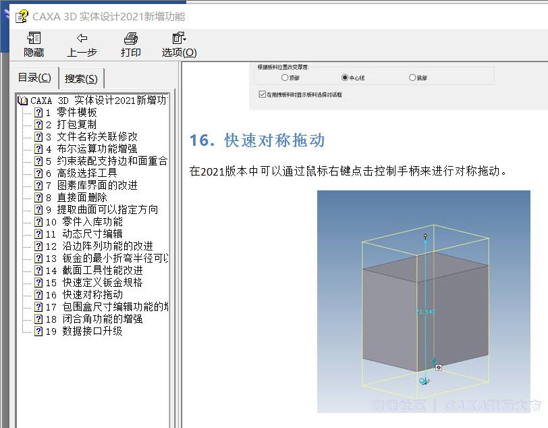Click the question-mark icon beside 数据接口升级
Viewport: 548px width, 428px height.
tap(38, 331)
